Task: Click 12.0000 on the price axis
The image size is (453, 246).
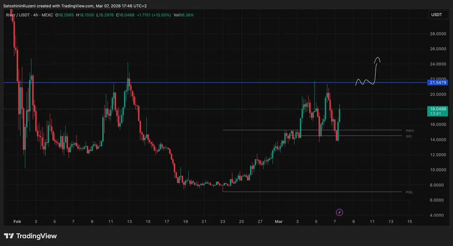Action: click(438, 155)
